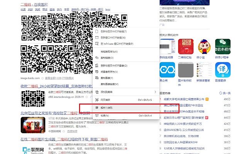Click 百度快照 link under news result
The image size is (247, 154).
(72, 131)
